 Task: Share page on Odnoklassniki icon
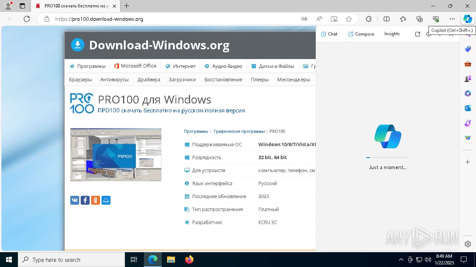pyautogui.click(x=96, y=200)
